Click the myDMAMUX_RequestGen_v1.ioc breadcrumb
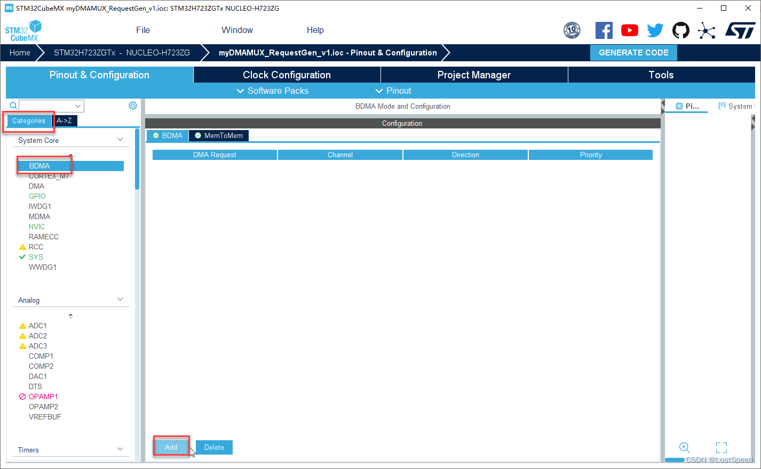This screenshot has width=761, height=469. point(328,53)
